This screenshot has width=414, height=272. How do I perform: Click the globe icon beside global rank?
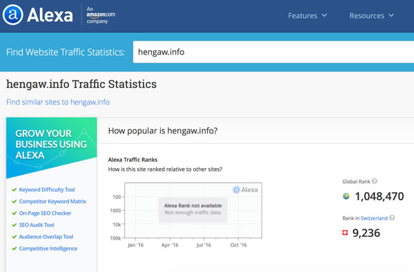[346, 196]
